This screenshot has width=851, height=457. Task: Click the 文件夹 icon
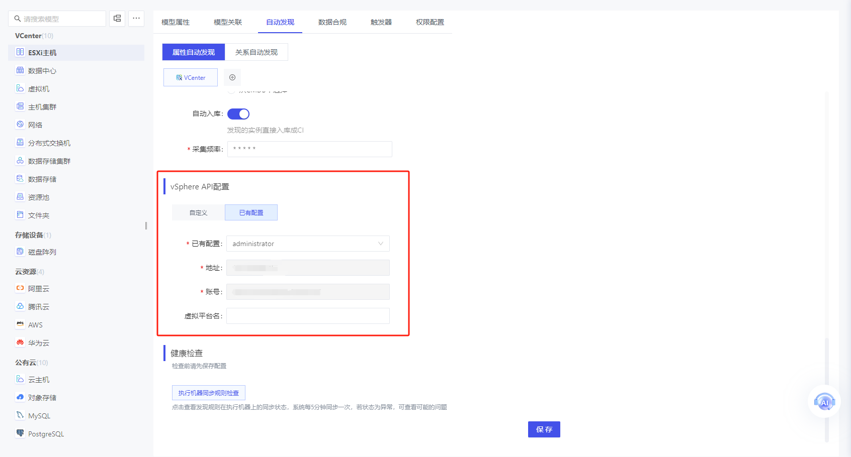point(20,215)
